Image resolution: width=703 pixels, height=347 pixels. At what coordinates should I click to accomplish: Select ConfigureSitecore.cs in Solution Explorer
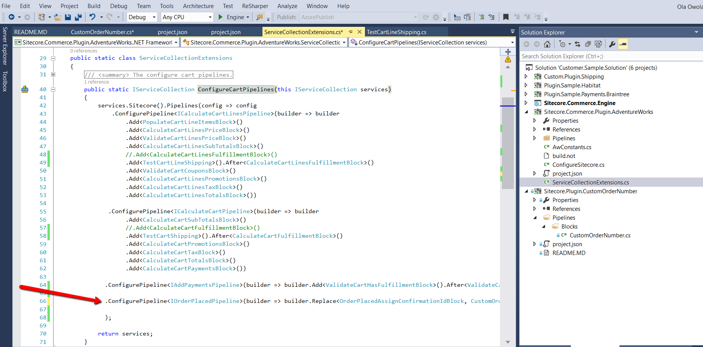(x=578, y=164)
